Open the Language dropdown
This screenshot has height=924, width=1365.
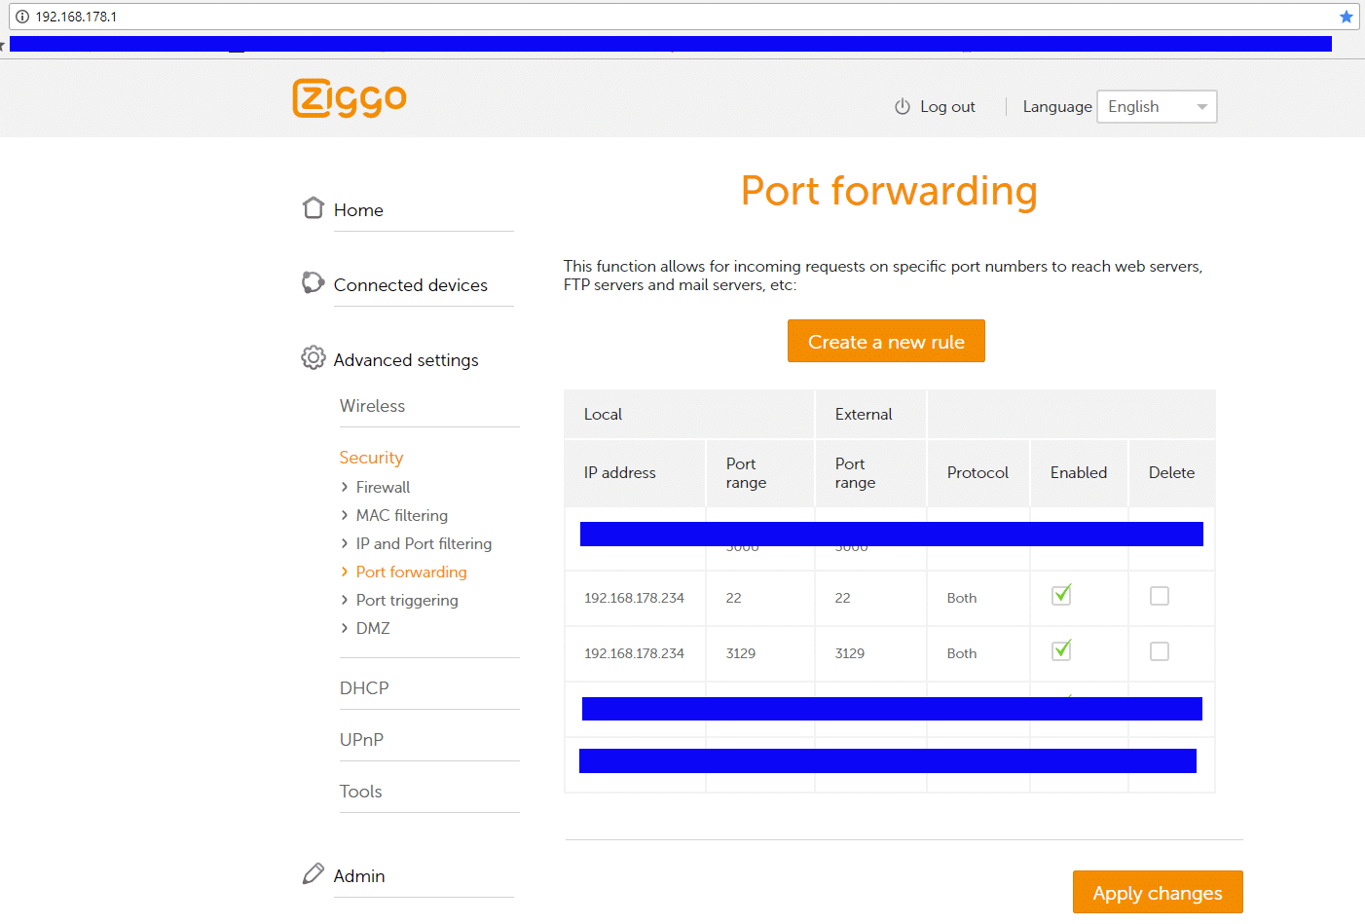[1157, 107]
